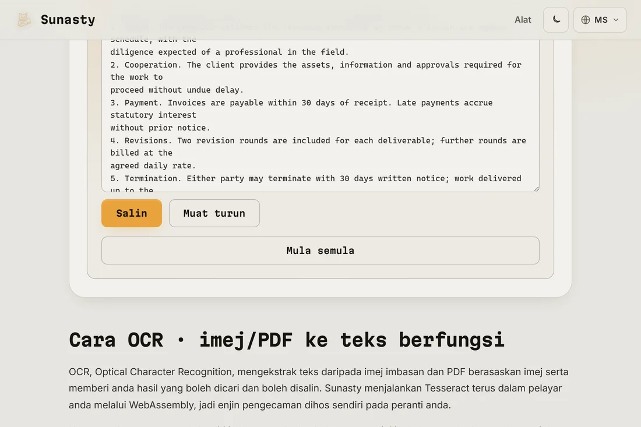Click the textarea resize handle corner

(536, 189)
